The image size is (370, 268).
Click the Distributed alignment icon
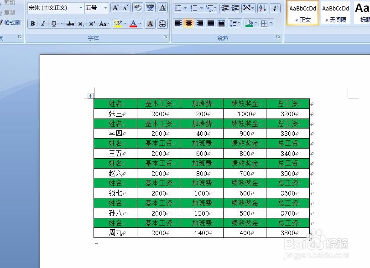click(x=221, y=23)
